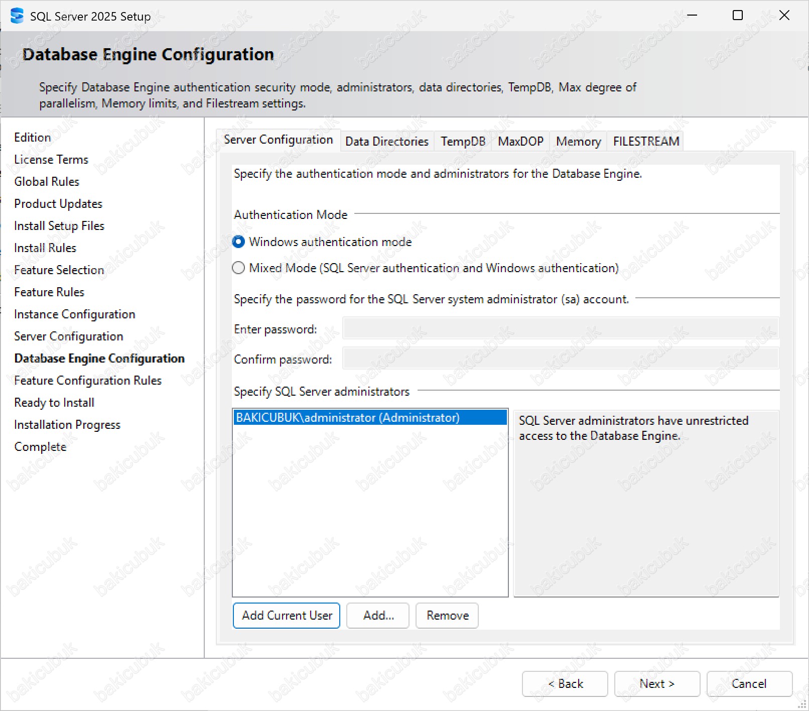Screen dimensions: 809x711
Task: Choose Mixed Mode authentication option
Action: (239, 268)
